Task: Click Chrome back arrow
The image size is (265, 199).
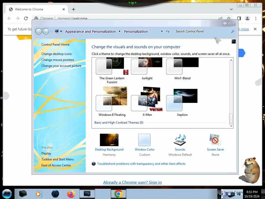Action: 9,18
